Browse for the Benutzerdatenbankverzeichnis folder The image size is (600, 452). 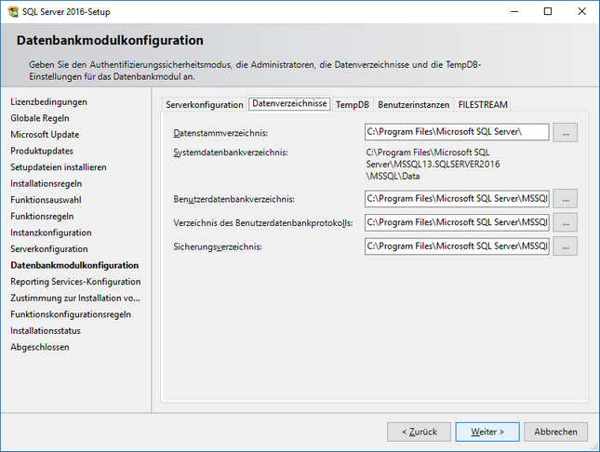pyautogui.click(x=566, y=199)
